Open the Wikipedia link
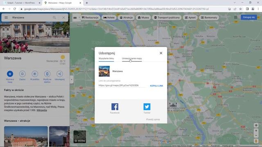The height and width of the screenshot is (147, 262). point(42,110)
